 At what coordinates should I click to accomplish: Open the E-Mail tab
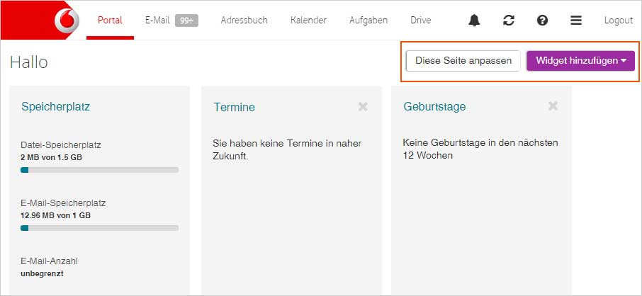click(157, 21)
